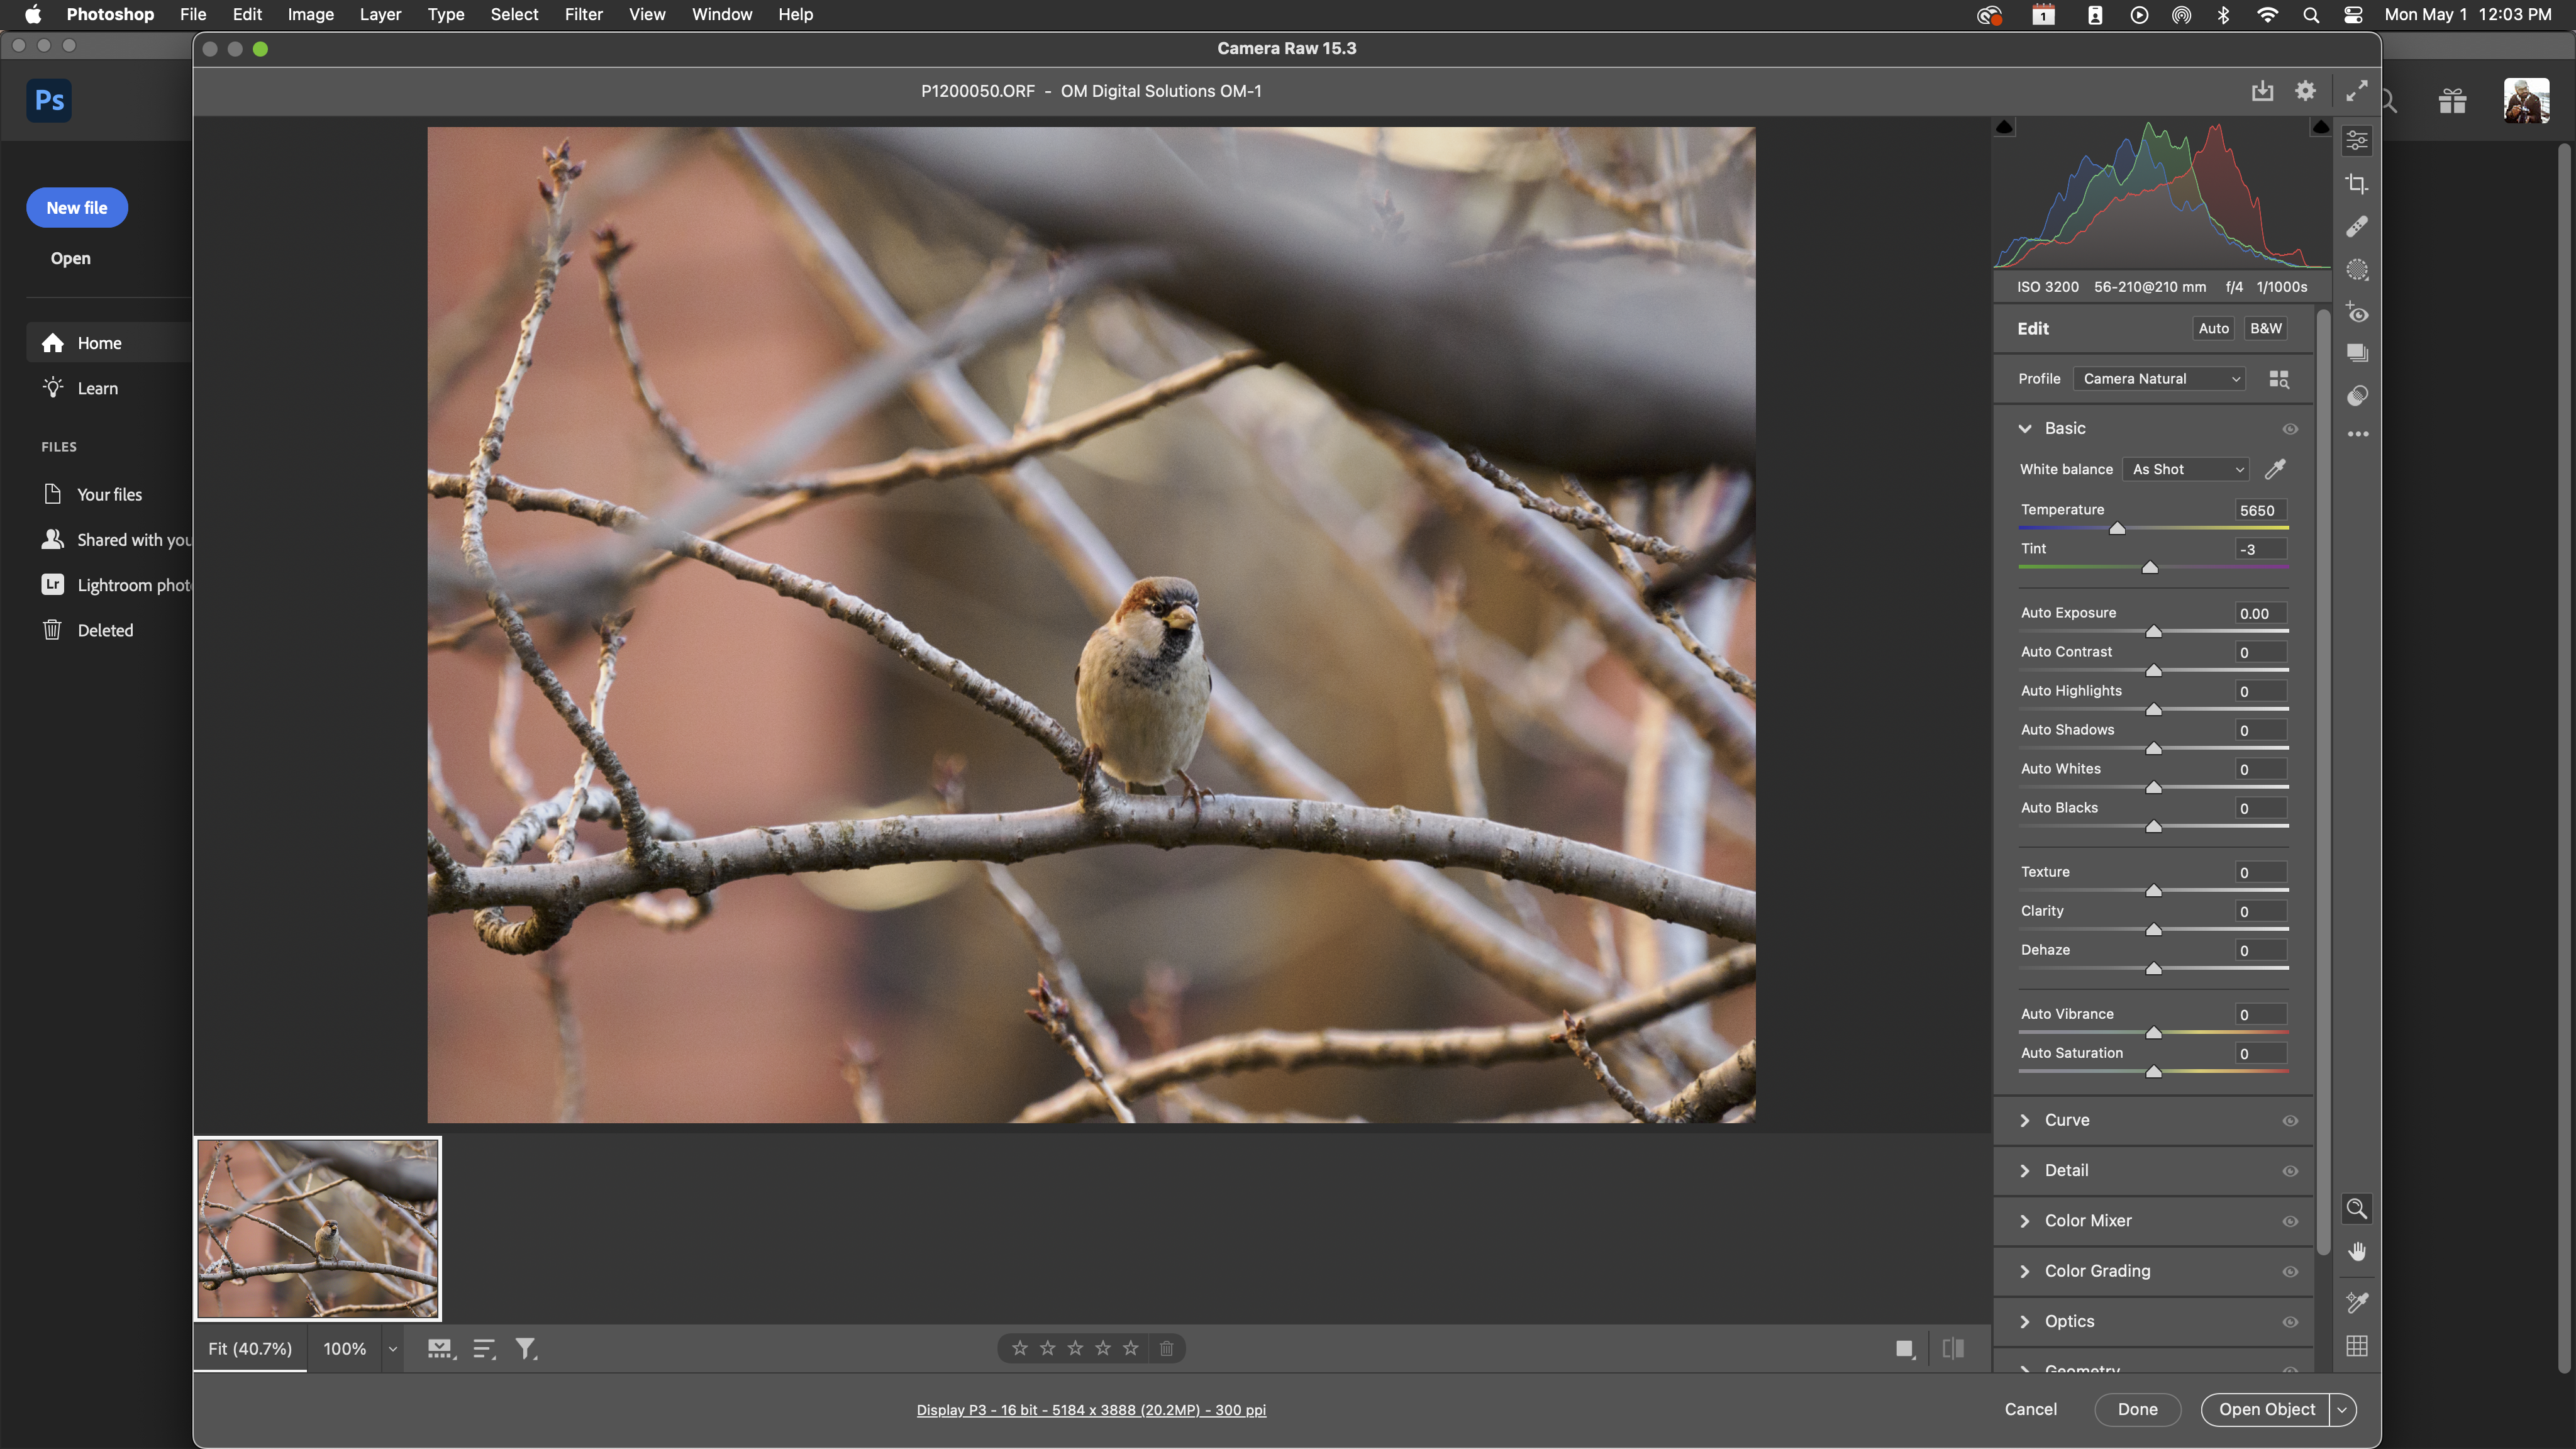Select the Healing brush tool icon
Screen dimensions: 2576x1449
pos(2357,227)
